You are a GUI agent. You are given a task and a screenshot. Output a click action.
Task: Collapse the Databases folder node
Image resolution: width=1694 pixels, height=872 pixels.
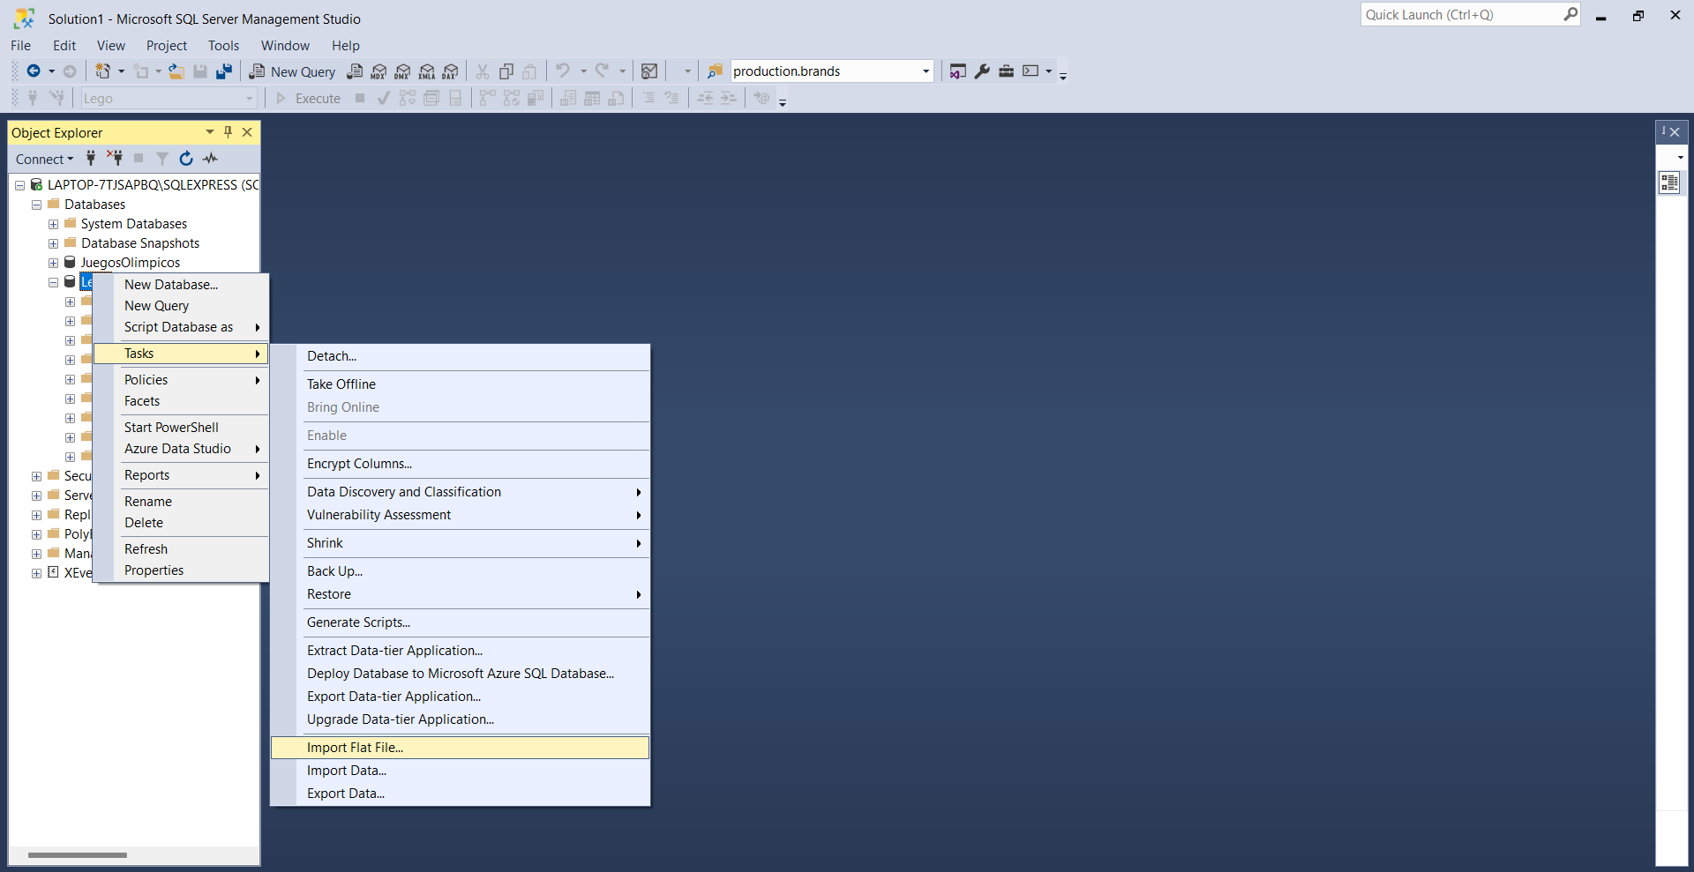point(36,205)
